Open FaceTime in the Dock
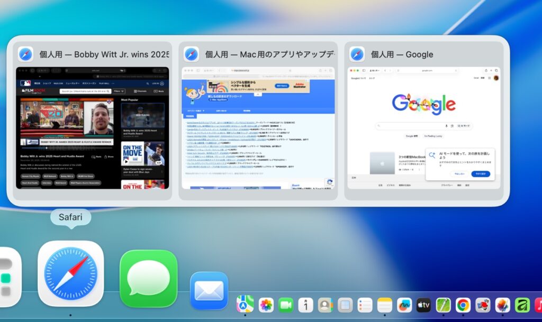The image size is (542, 322). (x=286, y=305)
